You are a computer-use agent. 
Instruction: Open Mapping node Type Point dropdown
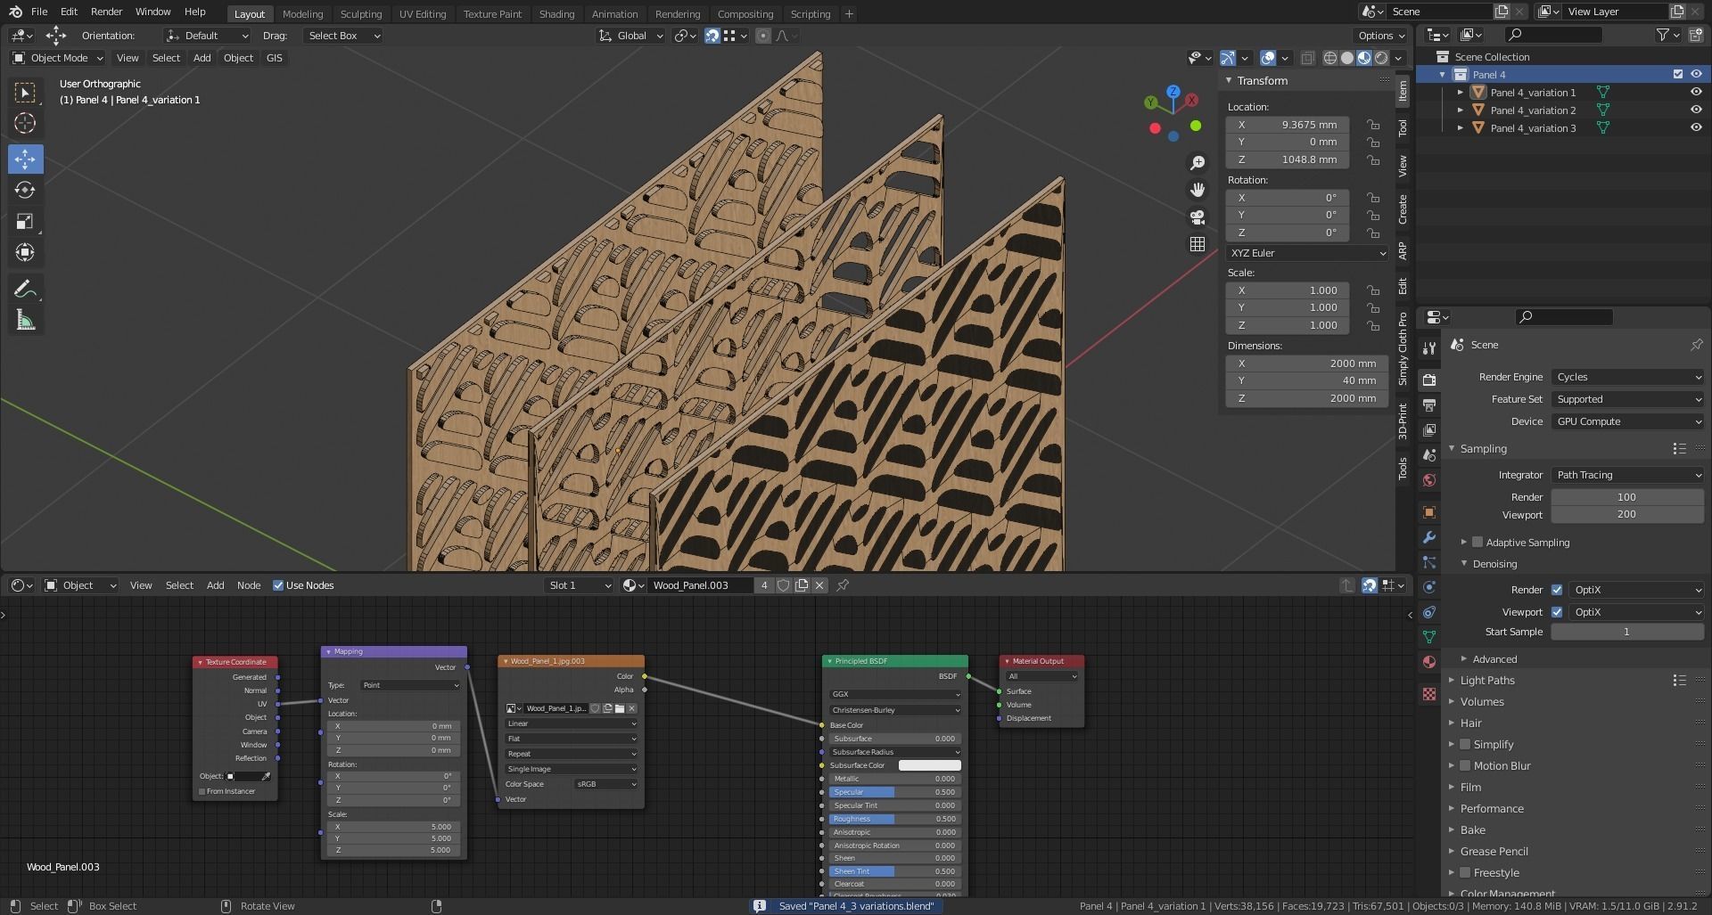[410, 685]
